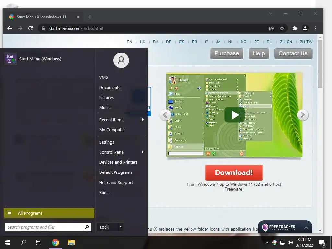
Task: Click the Help button on webpage
Action: click(259, 53)
